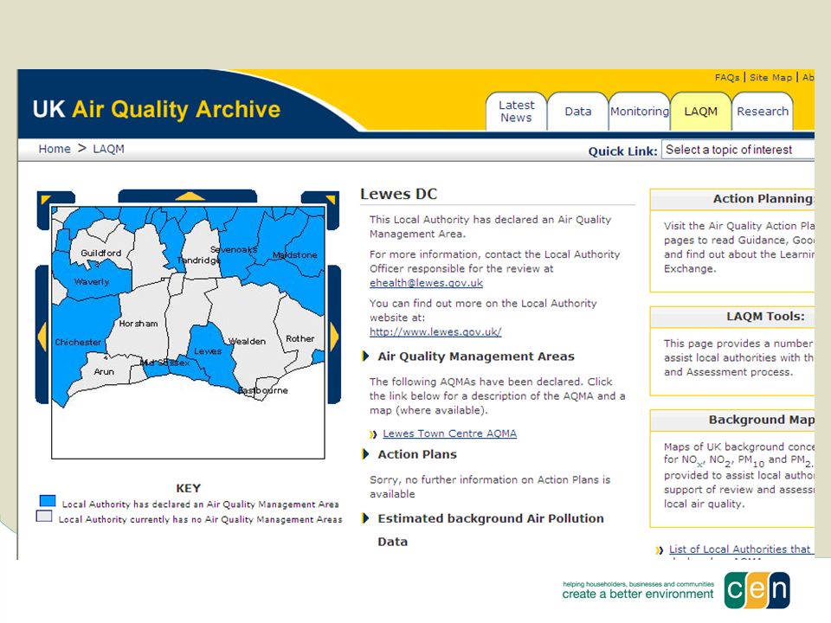This screenshot has width=831, height=623.
Task: Open the Site Map link
Action: 770,77
